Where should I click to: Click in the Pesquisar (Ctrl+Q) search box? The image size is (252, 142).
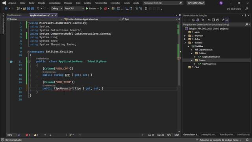click(163, 3)
